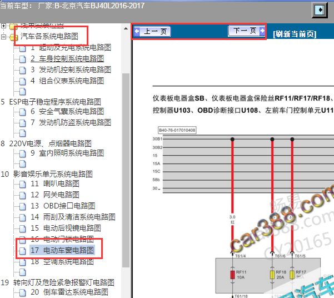Expand the collapsed folder above 汽车各系统电路图
This screenshot has width=334, height=298.
[3, 26]
